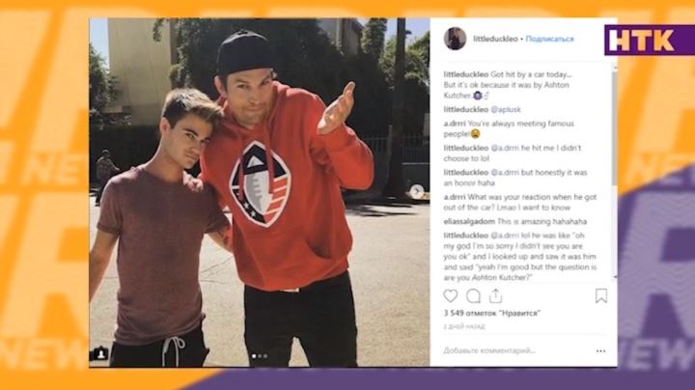This screenshot has width=695, height=390.
Task: Save the post with the bookmark icon
Action: pyautogui.click(x=601, y=295)
